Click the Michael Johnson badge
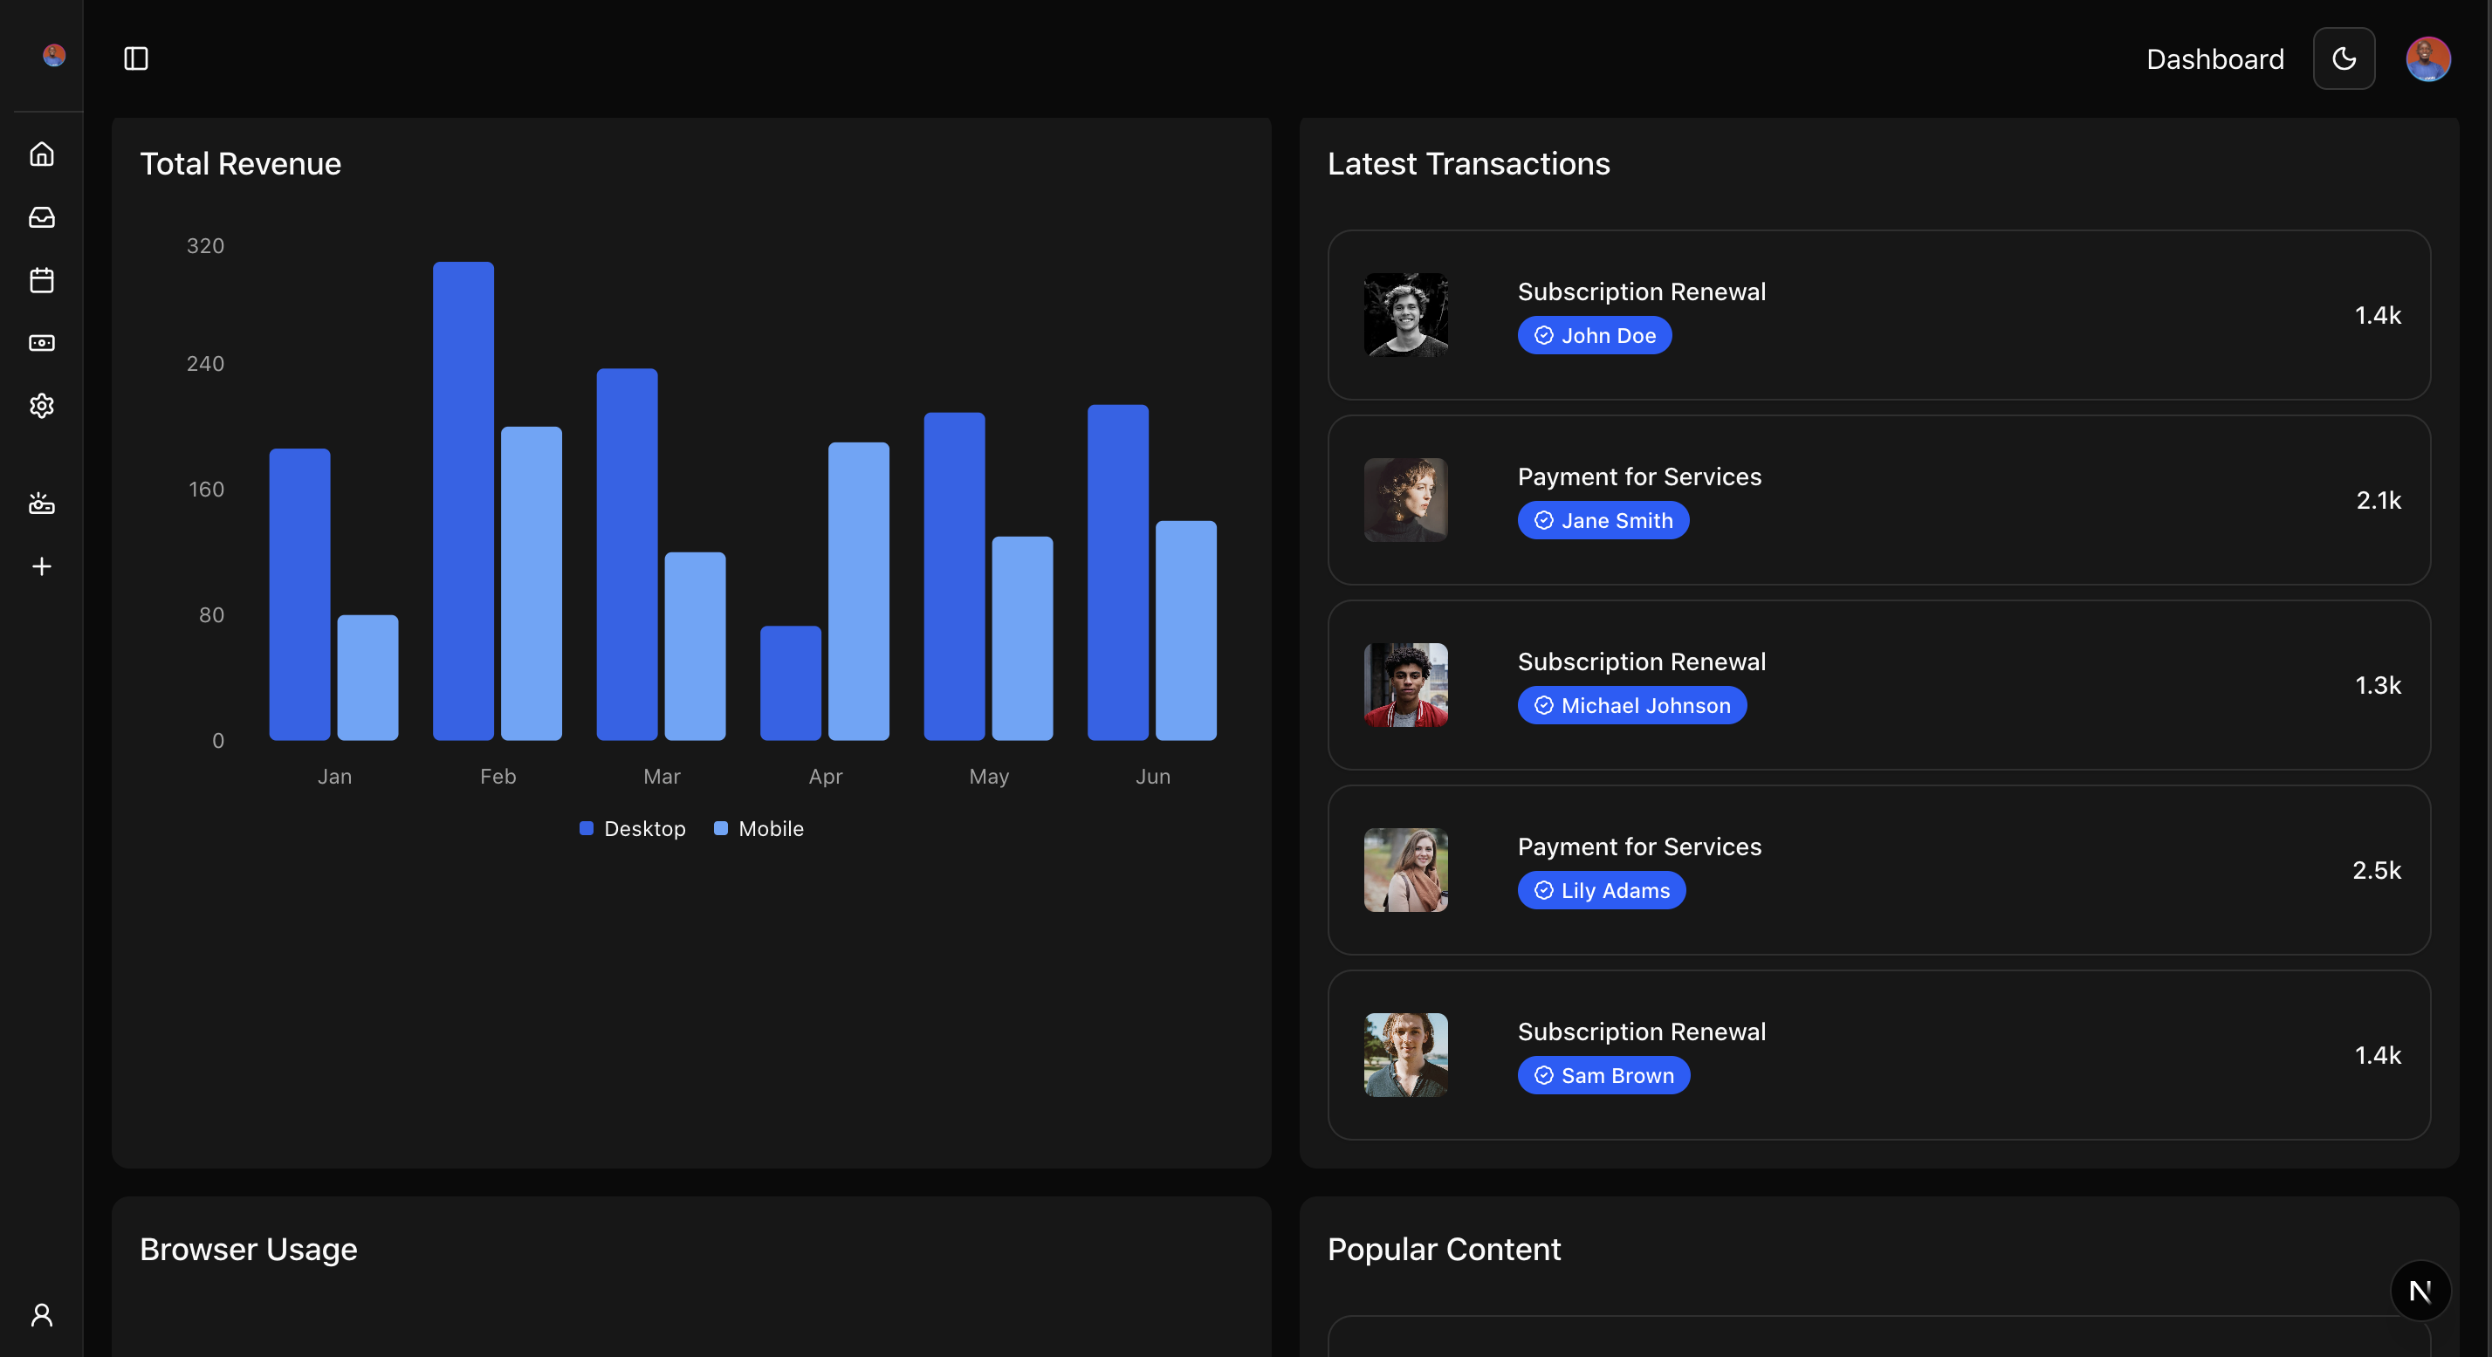 1632,706
